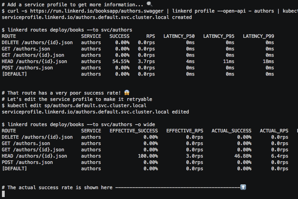This screenshot has height=199, width=298.
Task: Click the 54.55% success value
Action: tap(121, 61)
